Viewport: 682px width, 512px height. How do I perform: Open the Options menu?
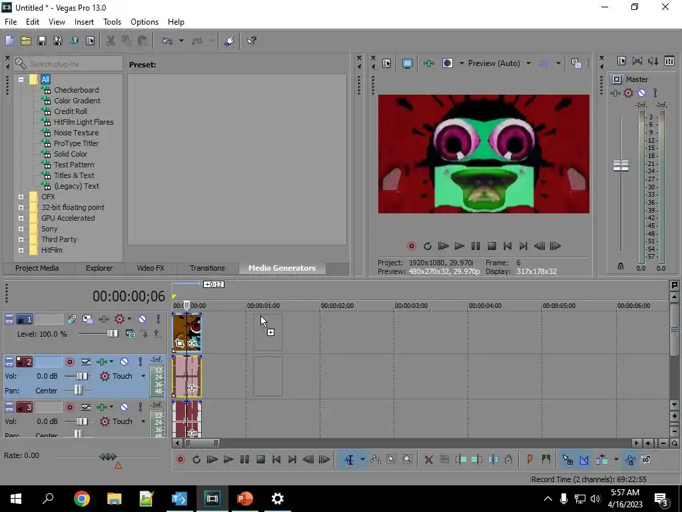(x=145, y=22)
